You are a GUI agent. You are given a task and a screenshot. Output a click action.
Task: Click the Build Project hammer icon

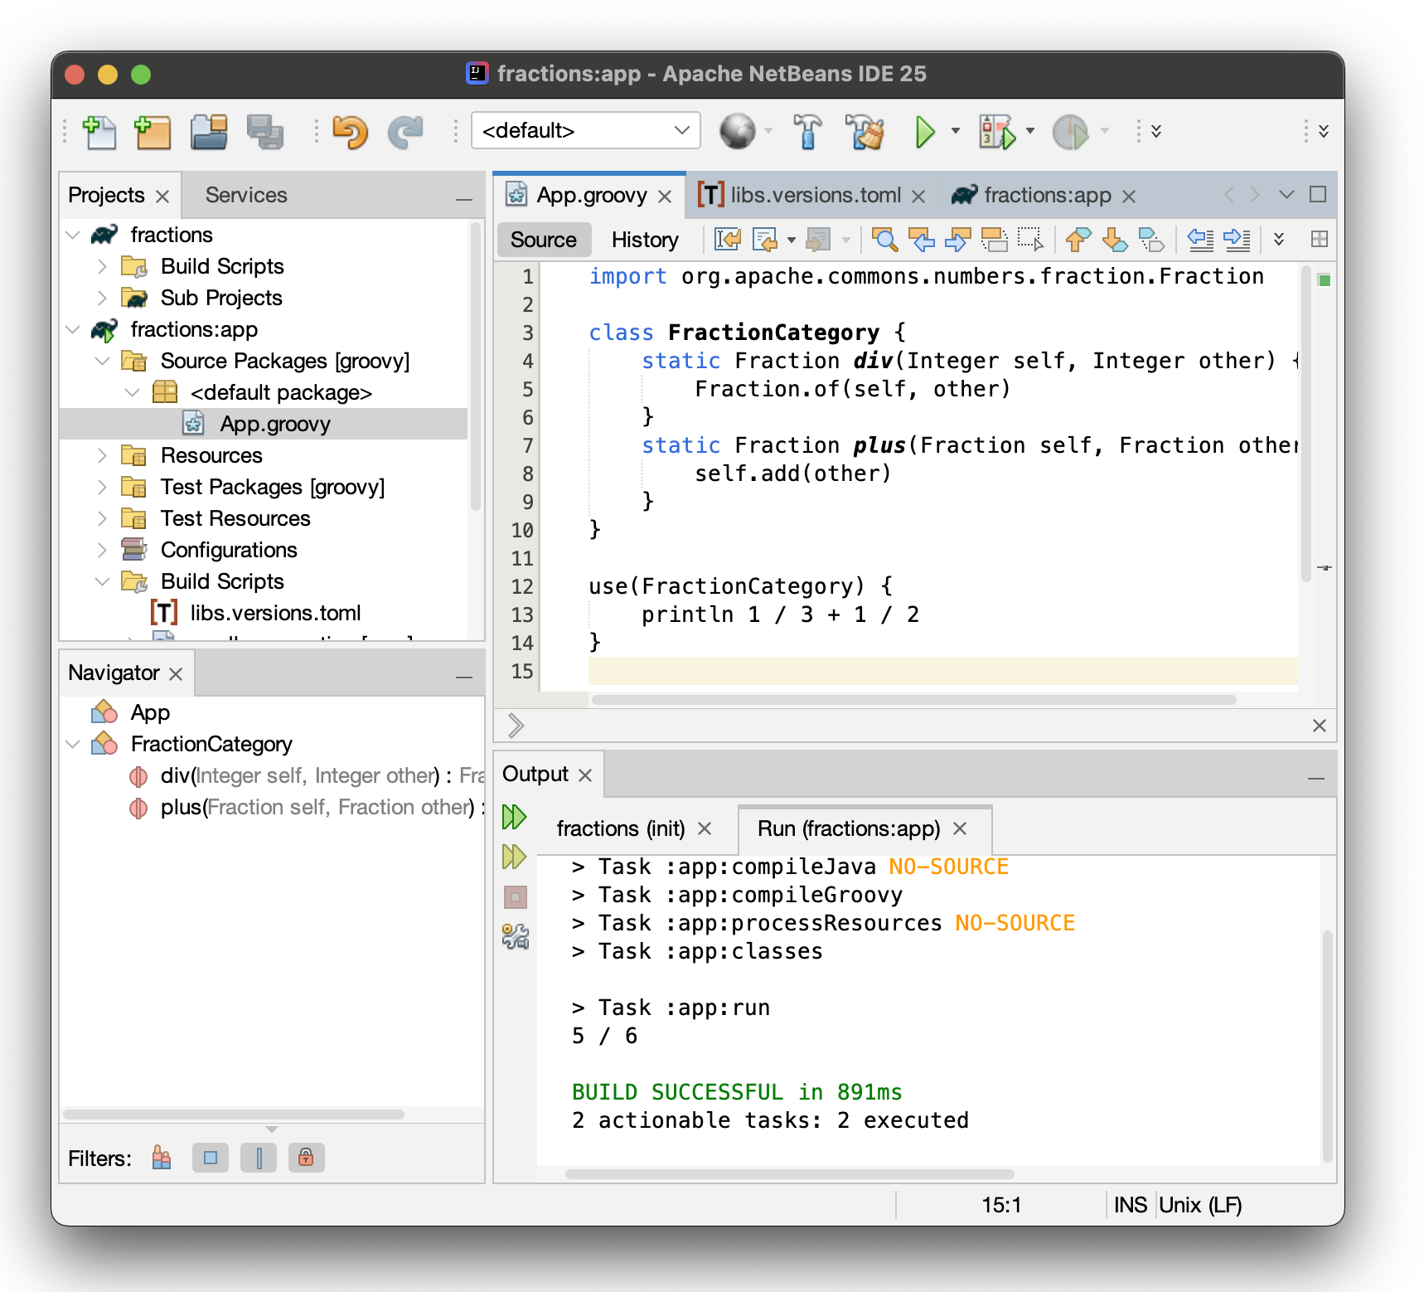[807, 132]
